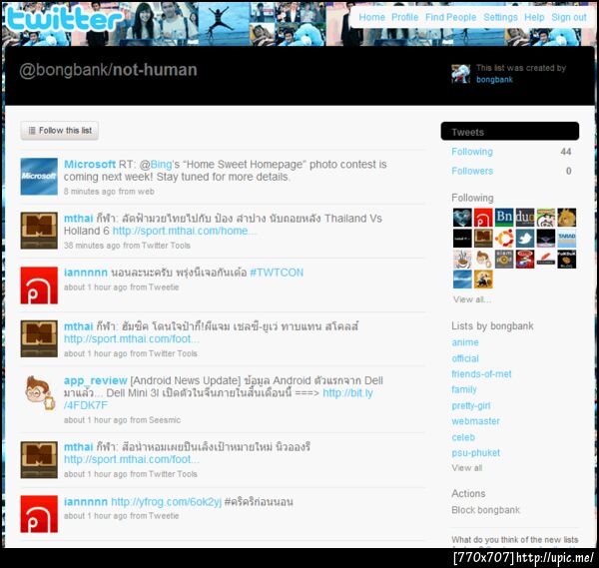Screen dimensions: 599x568
Task: Open heart-shaped avatar in Following grid
Action: point(462,218)
